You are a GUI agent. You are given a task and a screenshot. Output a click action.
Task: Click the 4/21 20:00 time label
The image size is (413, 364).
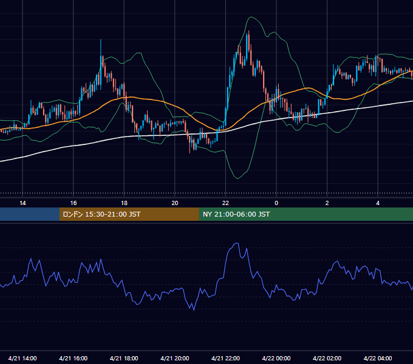175,358
